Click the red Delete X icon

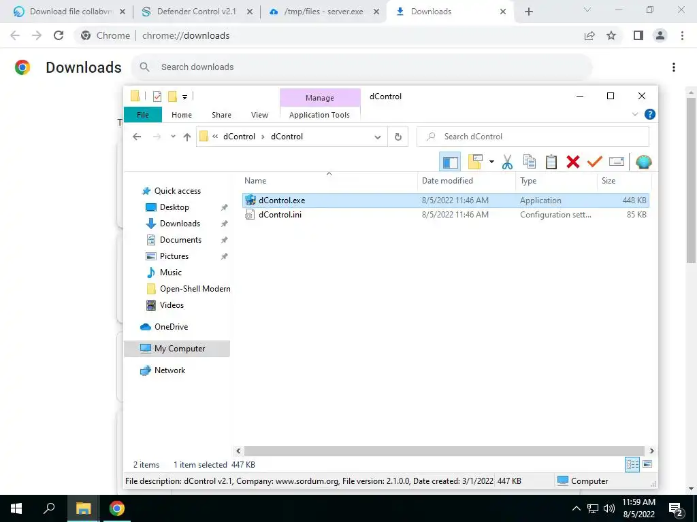tap(573, 162)
